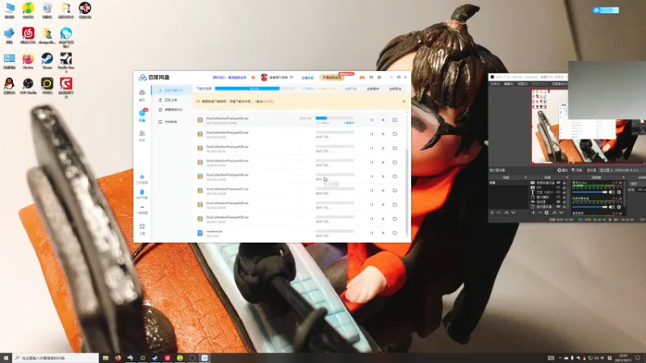Click the Windows Start button
The image size is (646, 363).
(6, 358)
